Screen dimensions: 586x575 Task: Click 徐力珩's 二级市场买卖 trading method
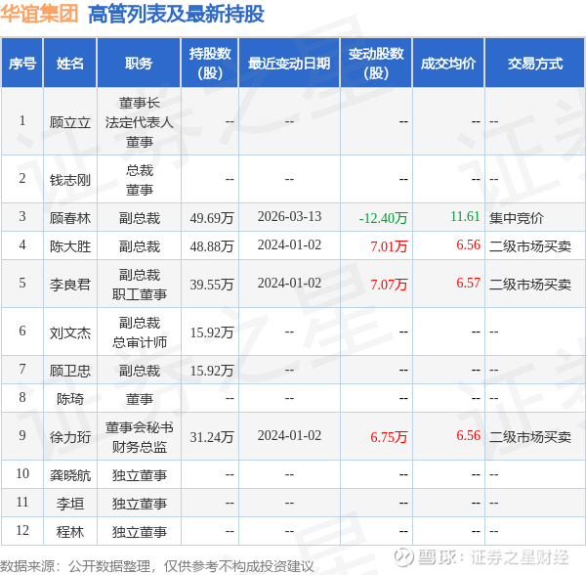point(530,437)
